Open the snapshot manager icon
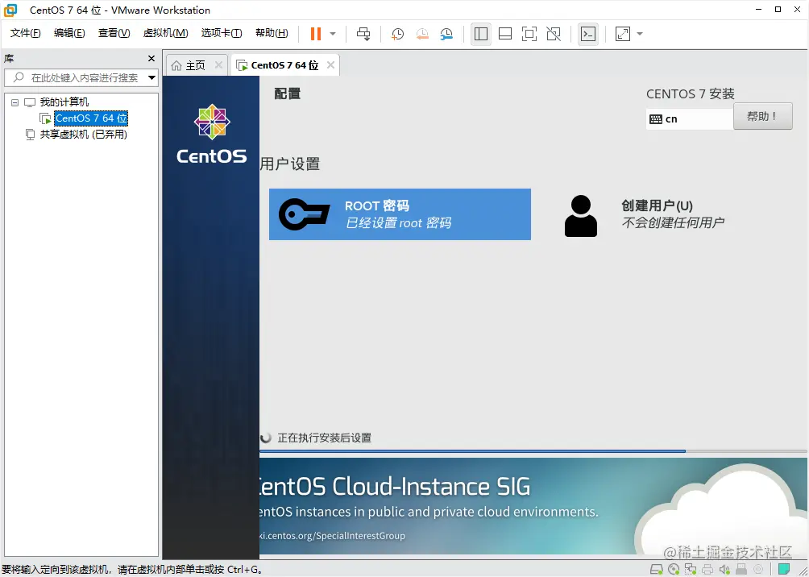809x577 pixels. coord(446,34)
